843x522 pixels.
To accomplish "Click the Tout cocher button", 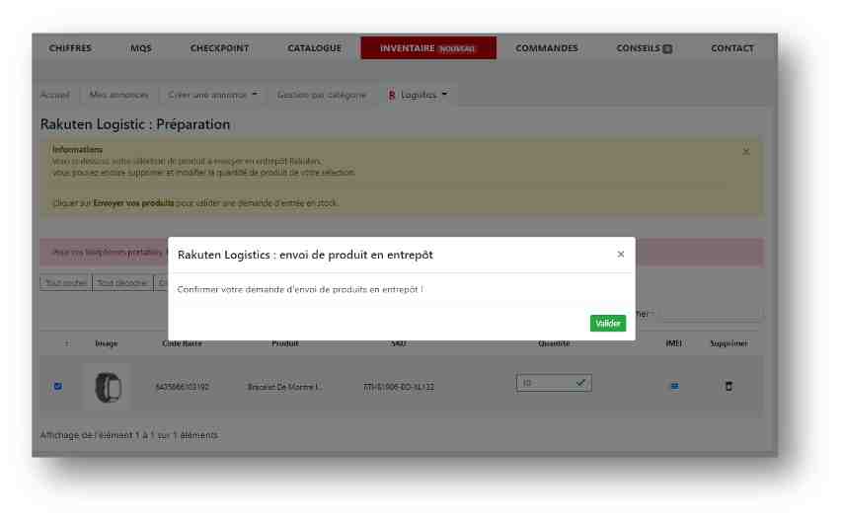I will (x=65, y=282).
